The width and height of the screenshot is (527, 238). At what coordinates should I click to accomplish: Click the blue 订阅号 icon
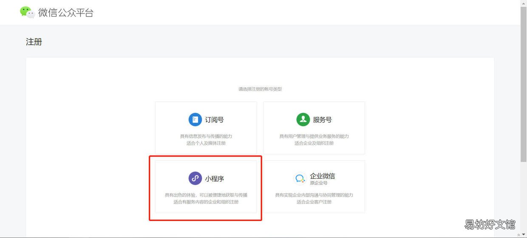pos(195,120)
